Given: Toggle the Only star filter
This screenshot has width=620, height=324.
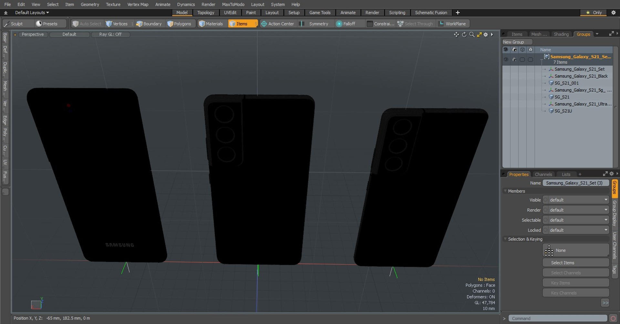Looking at the screenshot, I should pyautogui.click(x=594, y=13).
